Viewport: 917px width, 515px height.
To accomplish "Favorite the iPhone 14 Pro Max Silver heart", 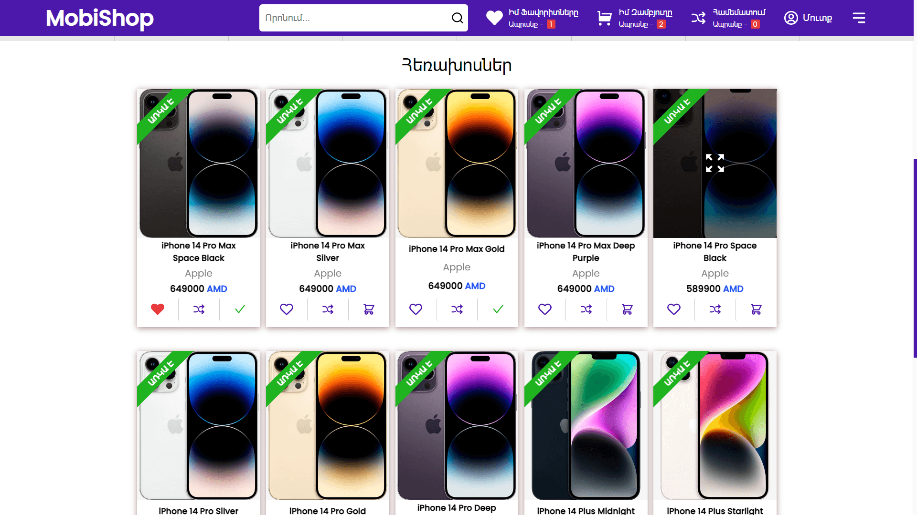I will coord(287,309).
